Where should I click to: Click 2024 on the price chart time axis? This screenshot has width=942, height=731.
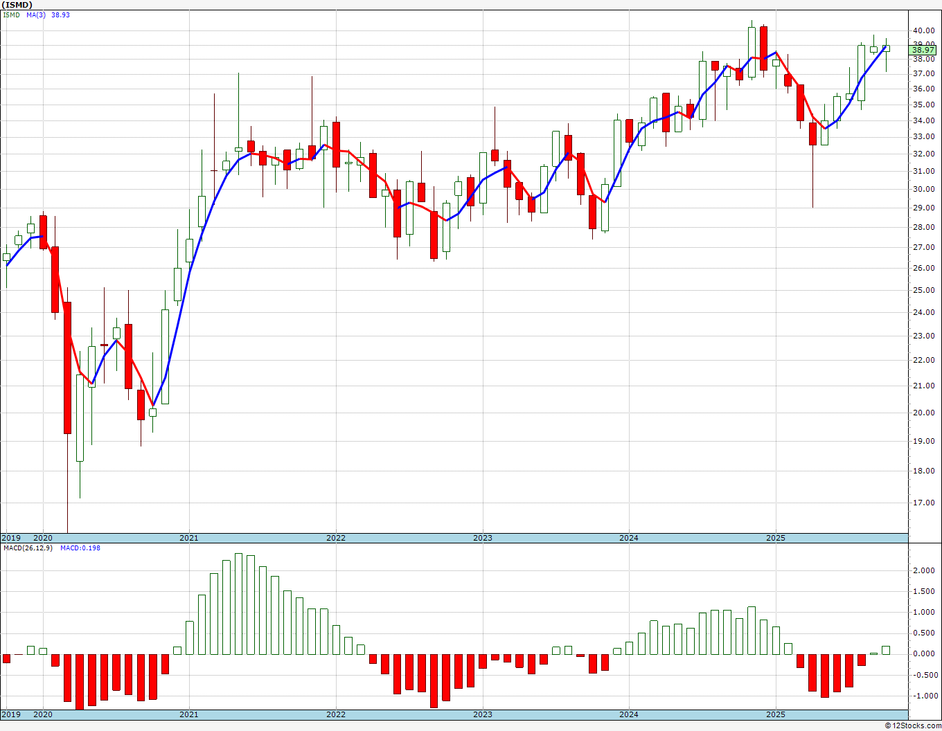click(629, 538)
